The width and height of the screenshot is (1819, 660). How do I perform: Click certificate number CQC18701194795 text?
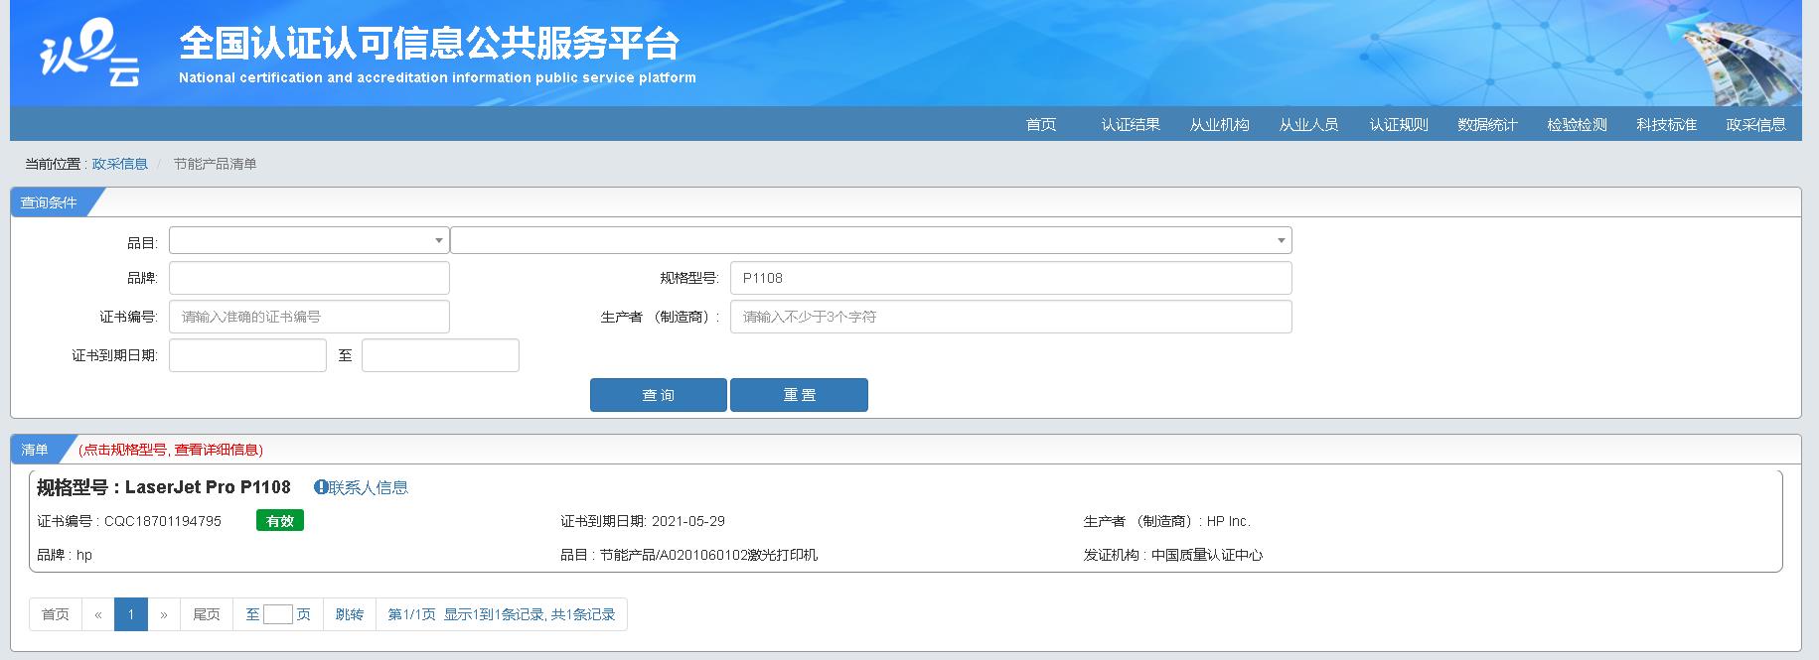click(x=163, y=521)
